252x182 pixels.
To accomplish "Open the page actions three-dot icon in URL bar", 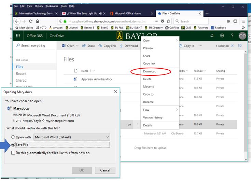I will pyautogui.click(x=156, y=21).
